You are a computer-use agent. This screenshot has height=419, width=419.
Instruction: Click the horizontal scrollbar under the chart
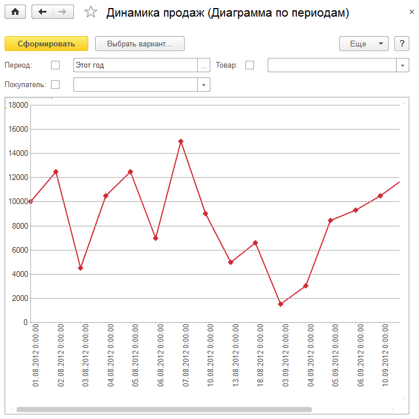click(164, 410)
